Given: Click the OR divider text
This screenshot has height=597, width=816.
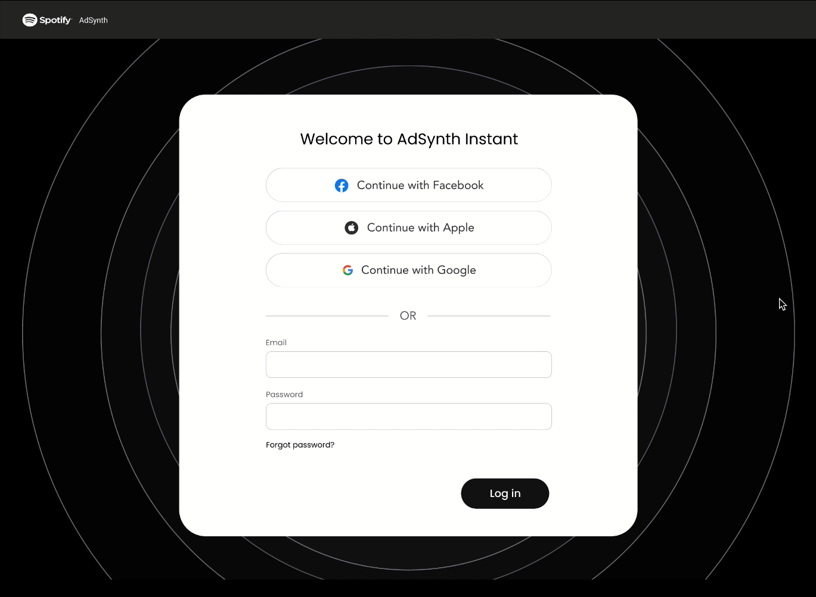Looking at the screenshot, I should pos(408,315).
